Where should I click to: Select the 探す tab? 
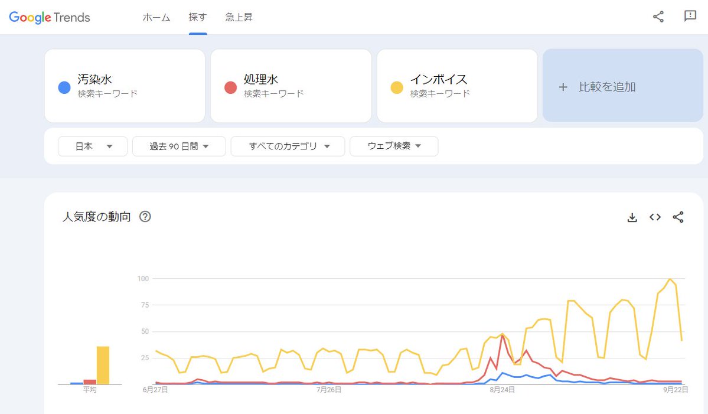pyautogui.click(x=198, y=18)
